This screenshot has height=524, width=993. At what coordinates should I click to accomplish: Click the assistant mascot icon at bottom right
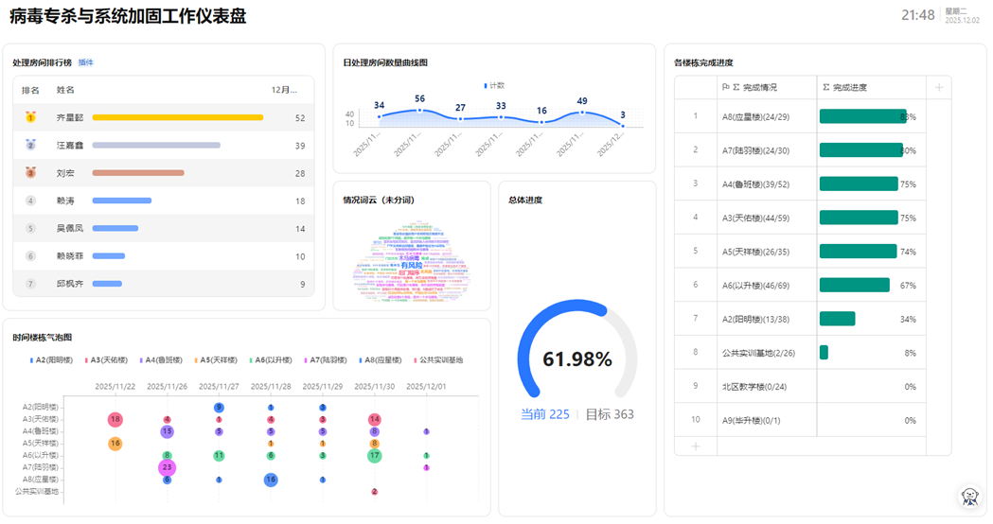click(969, 496)
